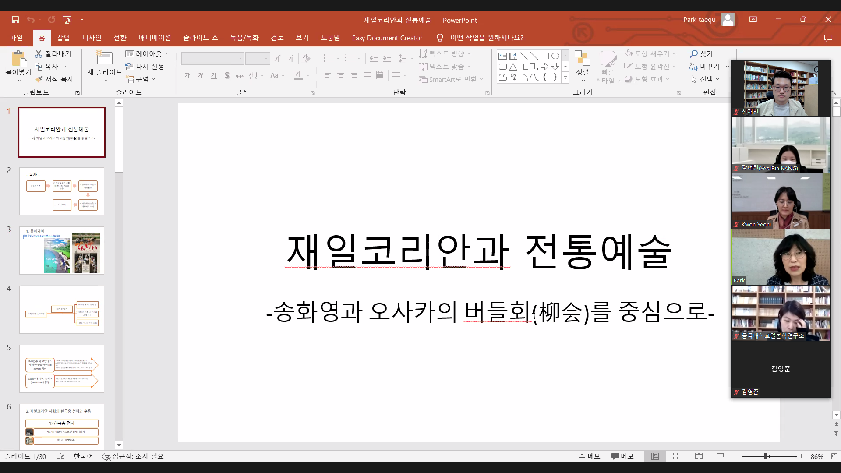Toggle underline formatting button
The image size is (841, 473).
click(214, 75)
